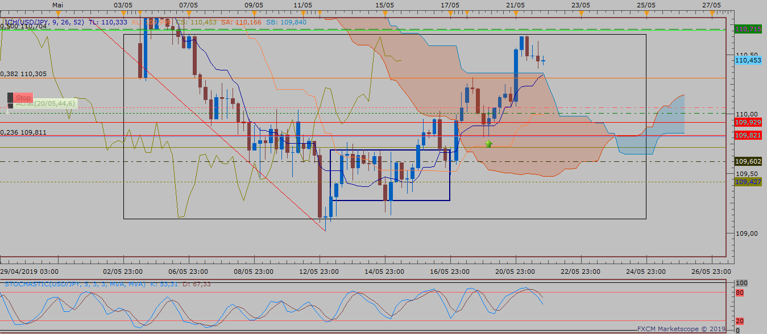Select the red 109,821 price tag
The height and width of the screenshot is (334, 767).
(x=748, y=135)
